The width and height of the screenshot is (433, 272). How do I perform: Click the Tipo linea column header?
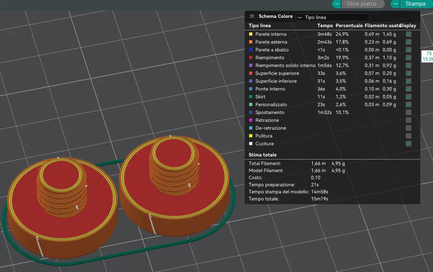point(260,26)
